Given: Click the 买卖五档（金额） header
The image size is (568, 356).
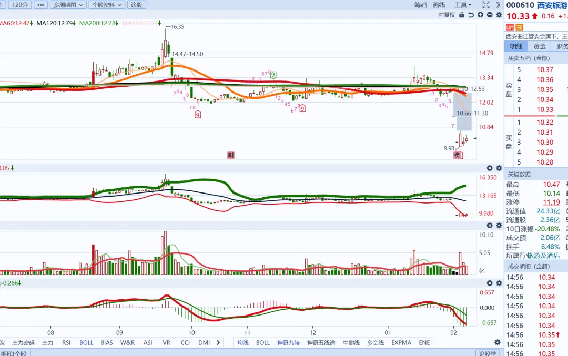Looking at the screenshot, I should (x=529, y=58).
